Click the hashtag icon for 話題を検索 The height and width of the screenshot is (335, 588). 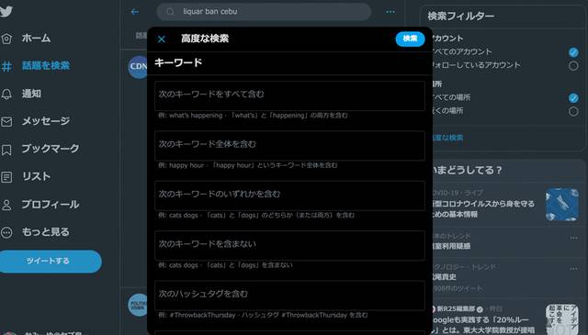pos(6,66)
